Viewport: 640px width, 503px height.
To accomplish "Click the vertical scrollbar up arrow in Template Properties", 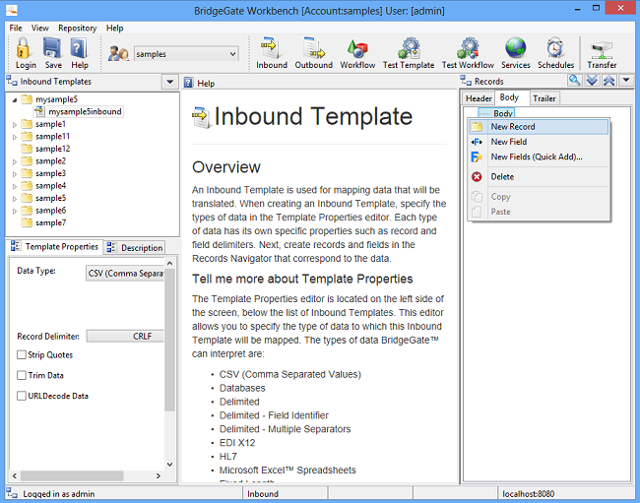I will coord(169,264).
